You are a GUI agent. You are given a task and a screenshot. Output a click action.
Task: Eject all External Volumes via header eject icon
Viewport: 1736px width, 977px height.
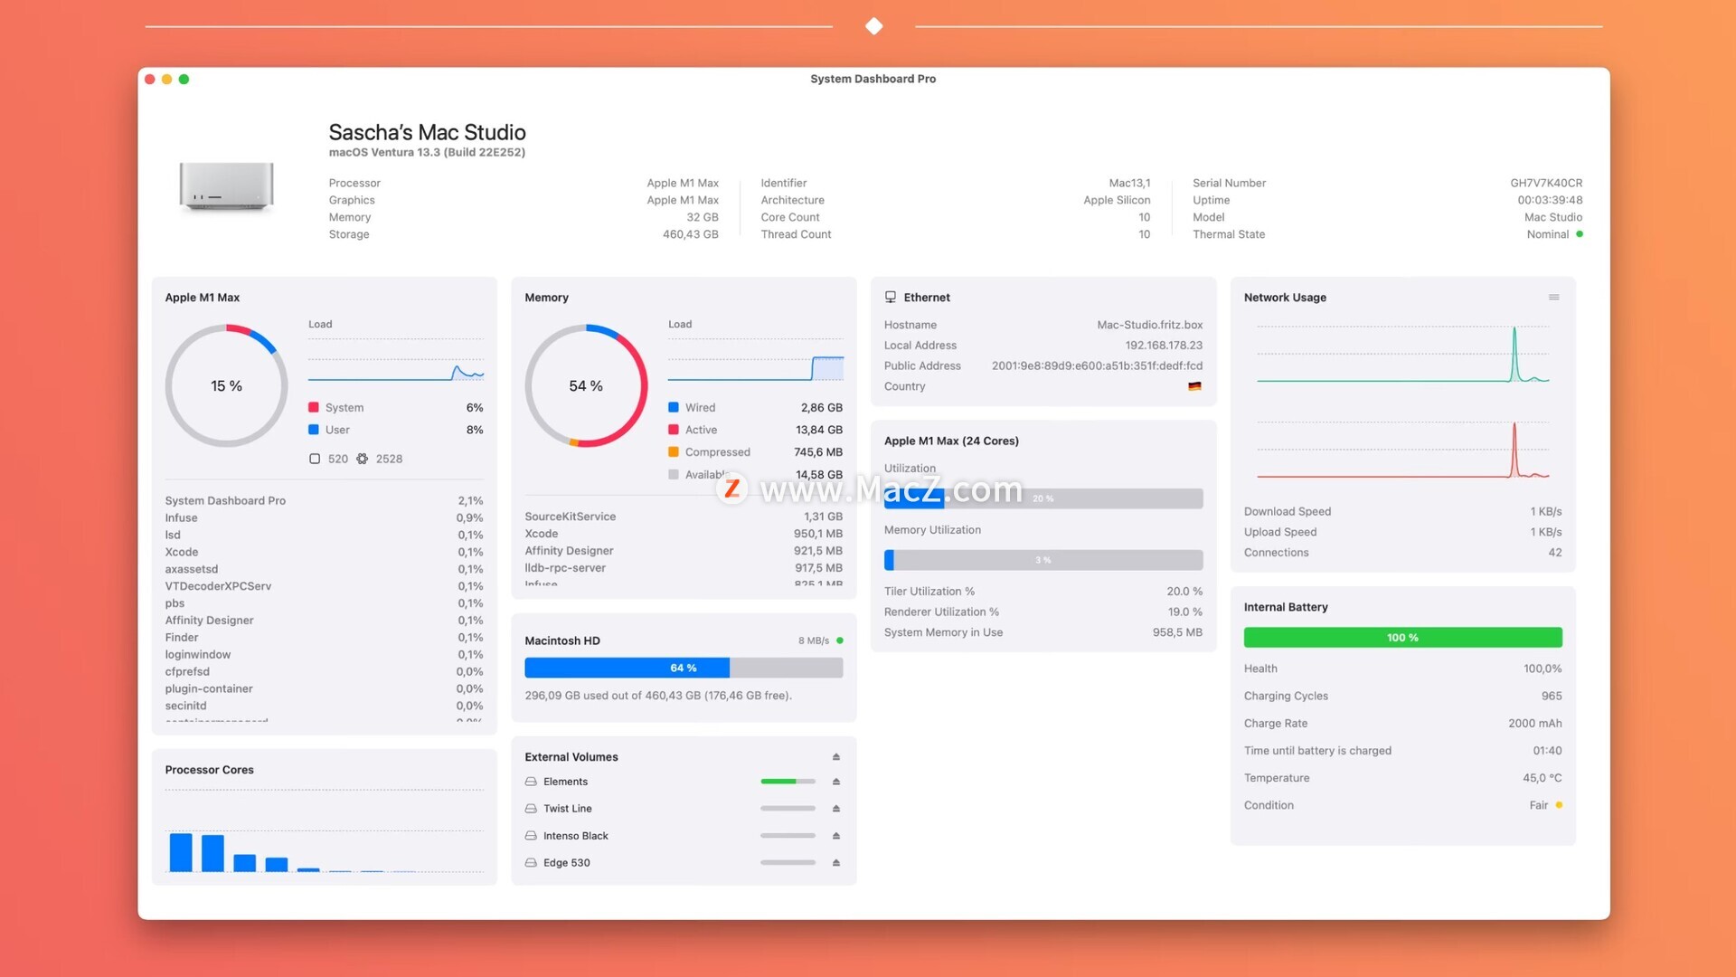(836, 757)
